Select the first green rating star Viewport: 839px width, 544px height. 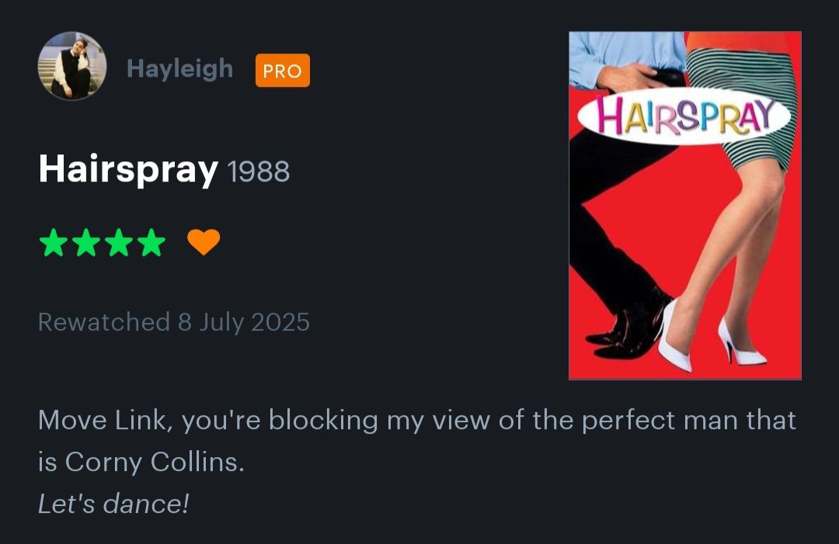pos(54,243)
